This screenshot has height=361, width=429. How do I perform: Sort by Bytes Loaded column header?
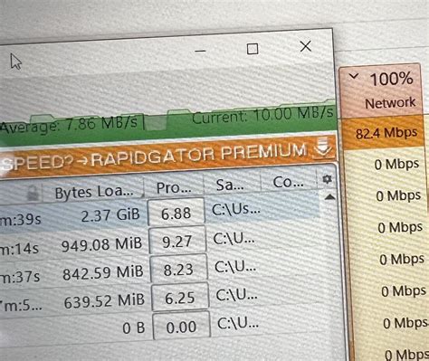(x=94, y=192)
